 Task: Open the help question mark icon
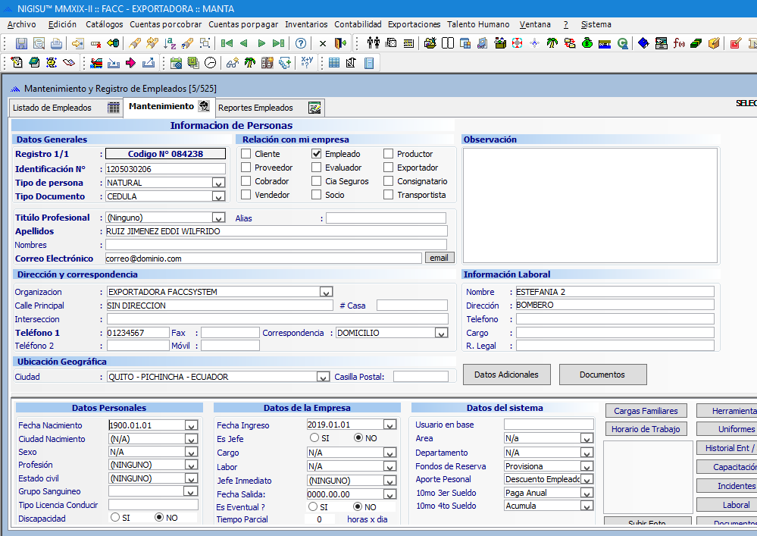click(301, 43)
